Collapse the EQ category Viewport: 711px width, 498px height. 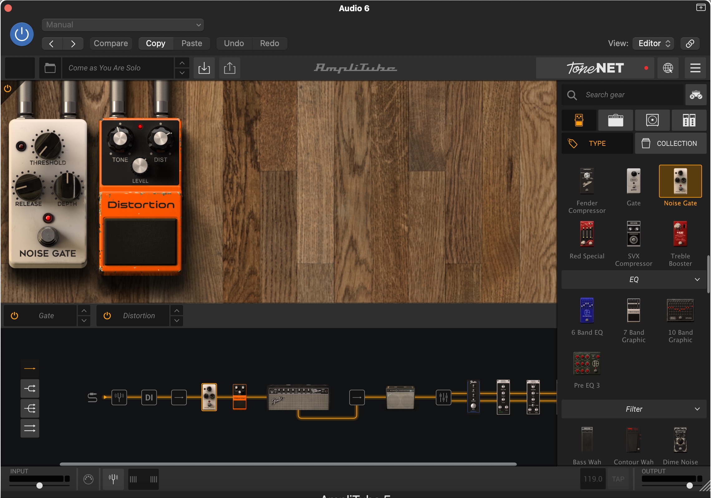(634, 280)
